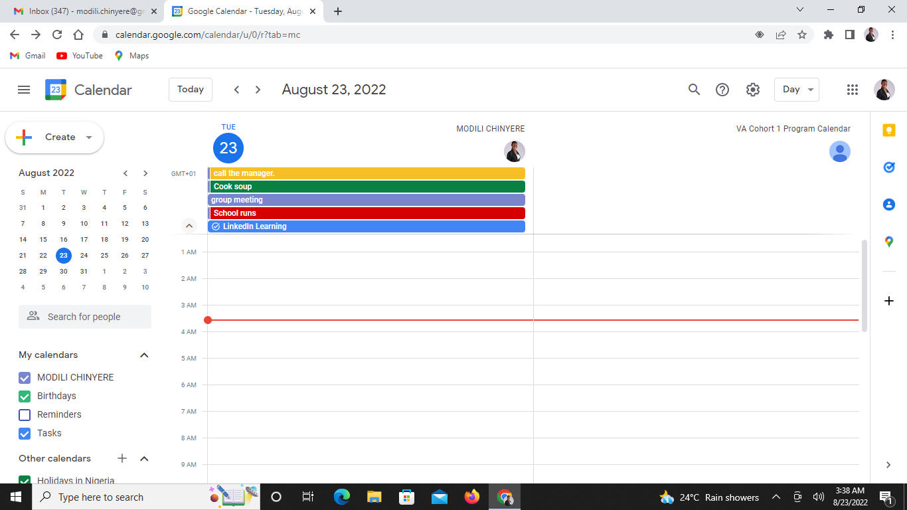Toggle the main menu hamburger icon
Viewport: 907px width, 510px height.
pos(24,90)
